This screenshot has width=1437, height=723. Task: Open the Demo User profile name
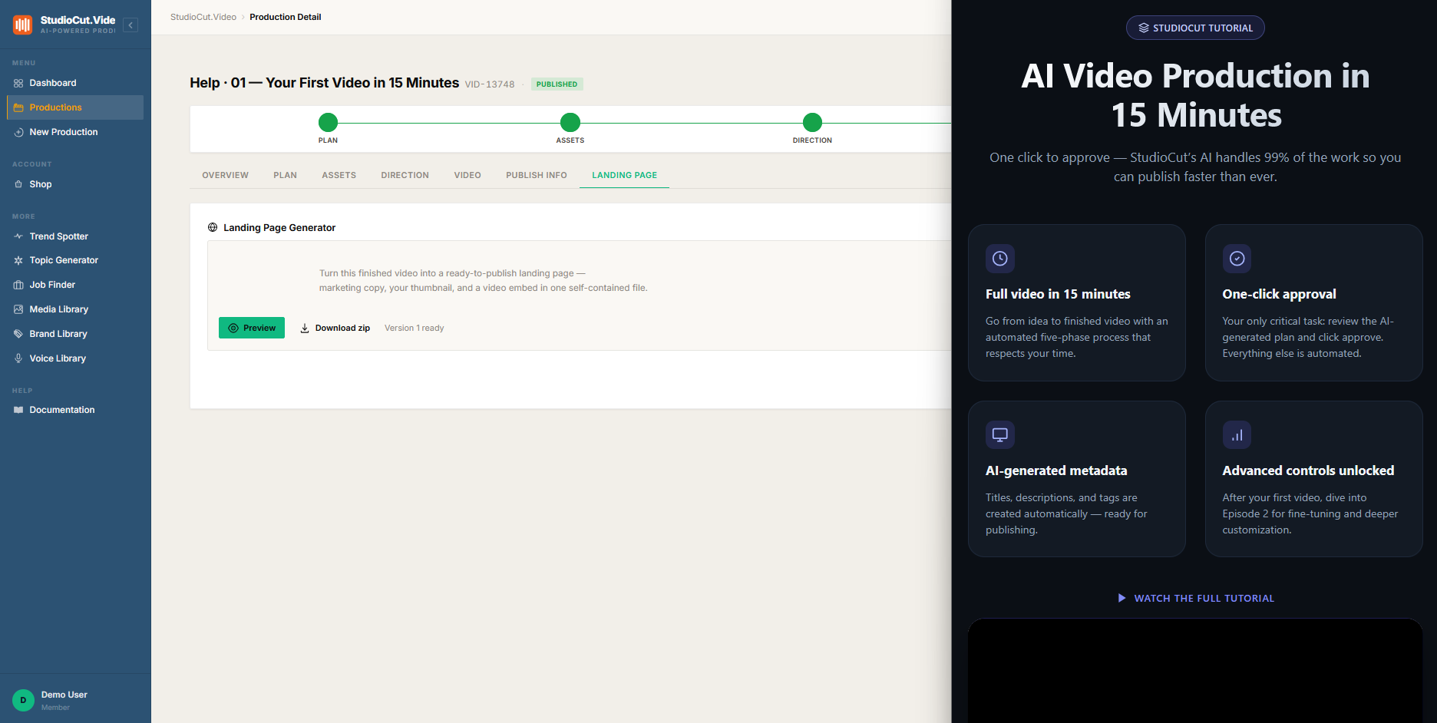[x=64, y=695]
